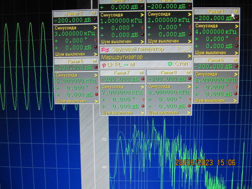Click the M icon in Канал 3 header
252x189 pixels.
pyautogui.click(x=94, y=13)
